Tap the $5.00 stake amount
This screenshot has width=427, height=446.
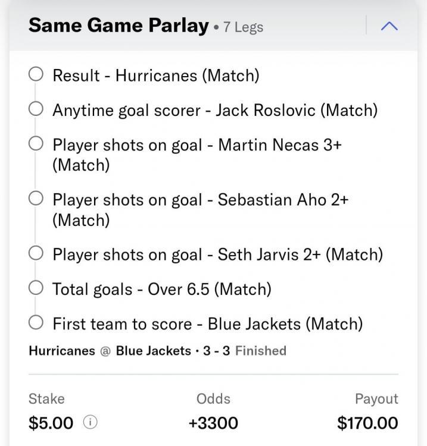(51, 423)
